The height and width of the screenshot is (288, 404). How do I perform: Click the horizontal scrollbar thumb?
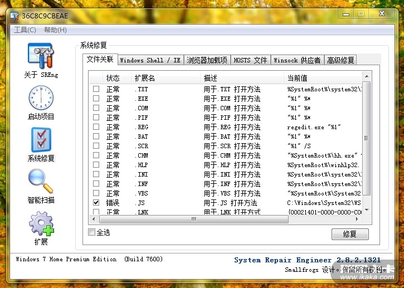194,219
